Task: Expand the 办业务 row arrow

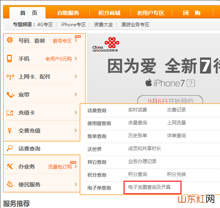Action: [76, 166]
